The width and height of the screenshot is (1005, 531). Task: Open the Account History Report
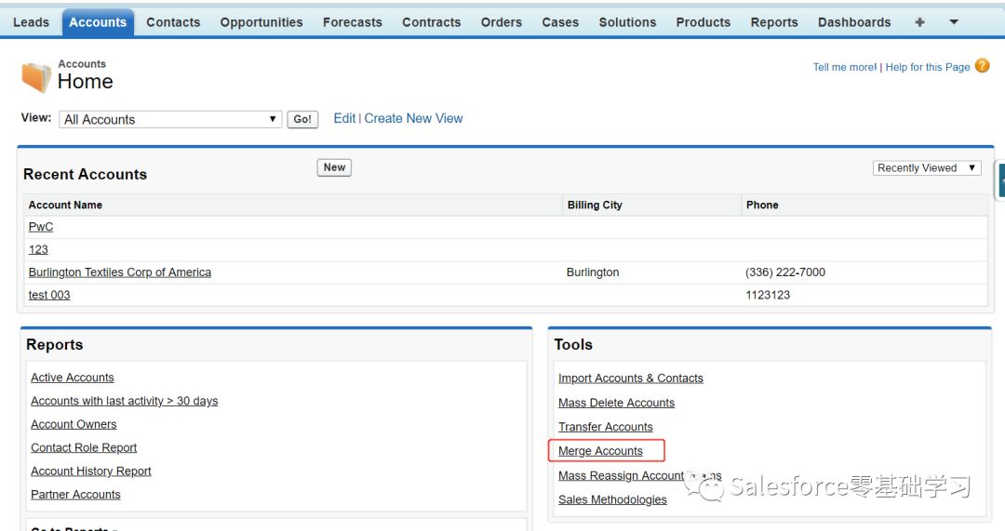(91, 471)
